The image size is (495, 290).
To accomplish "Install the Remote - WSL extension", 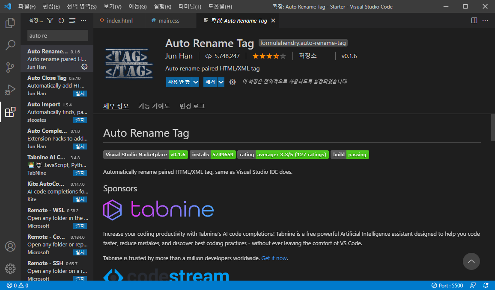I will click(80, 226).
